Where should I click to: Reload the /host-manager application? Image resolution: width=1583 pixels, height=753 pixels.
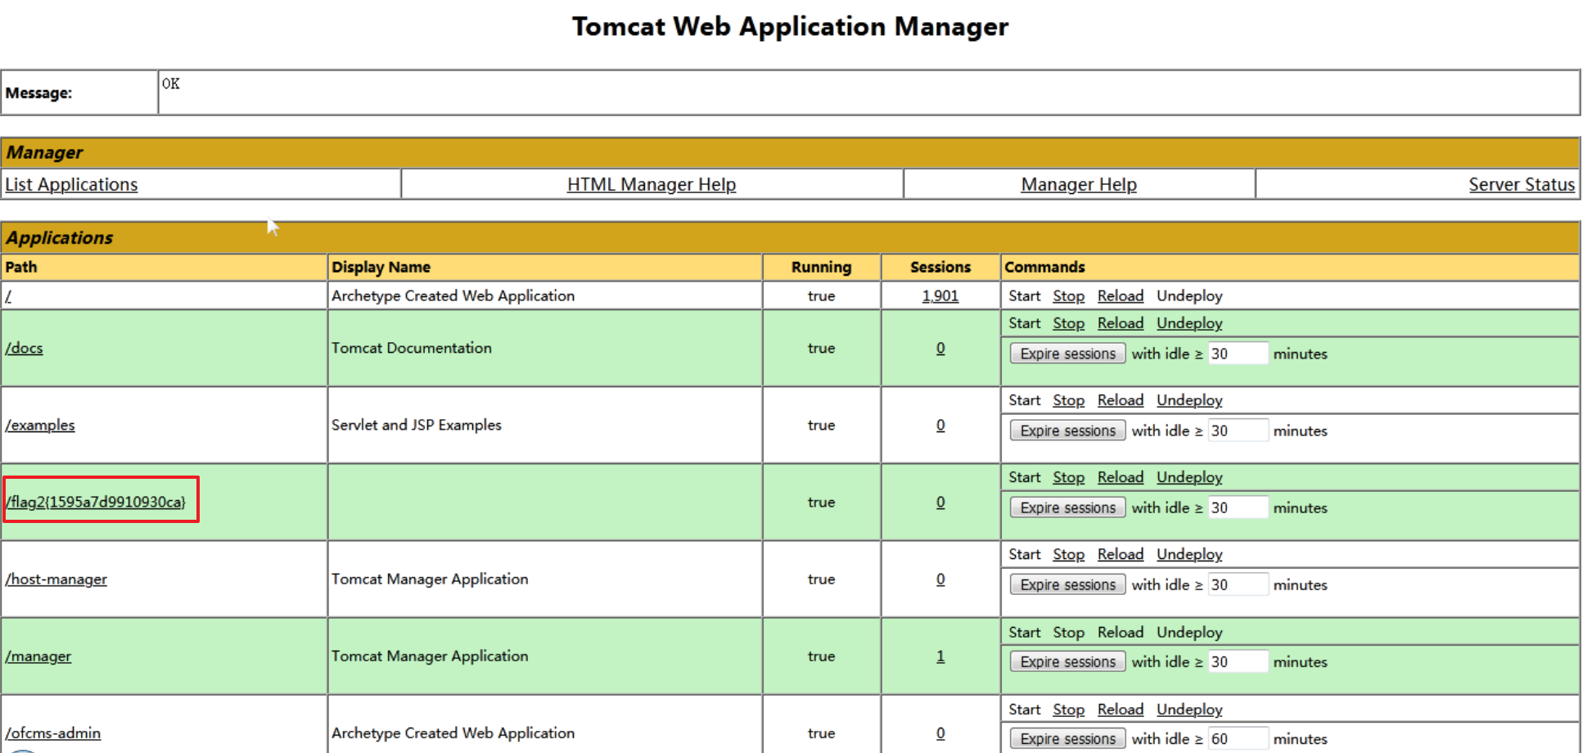[1121, 554]
